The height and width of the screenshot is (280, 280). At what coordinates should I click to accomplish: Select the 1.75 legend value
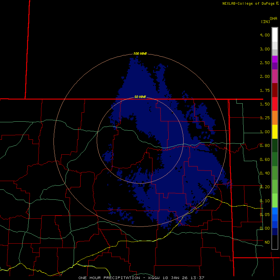tap(265, 90)
